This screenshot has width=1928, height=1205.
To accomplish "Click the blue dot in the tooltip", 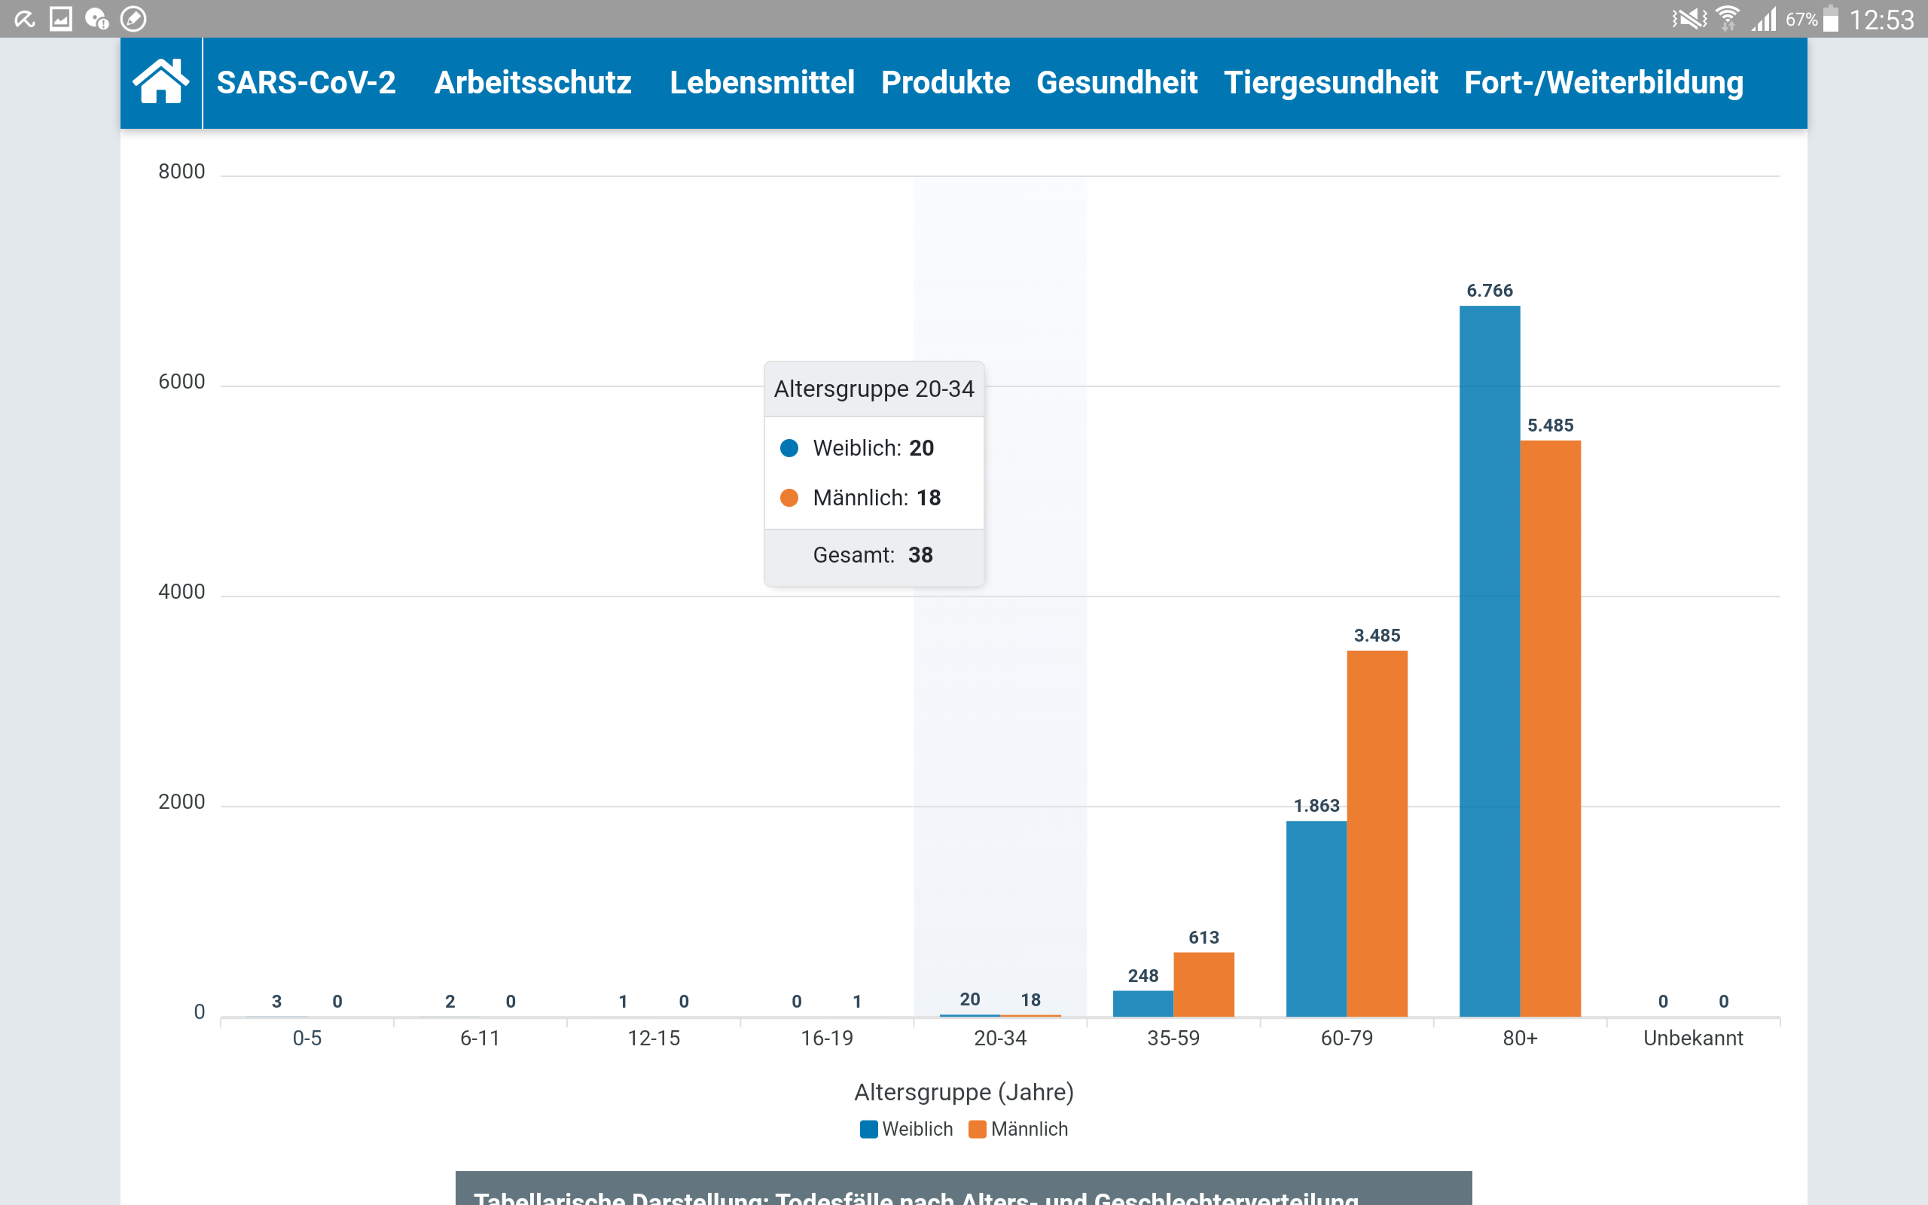I will 789,448.
